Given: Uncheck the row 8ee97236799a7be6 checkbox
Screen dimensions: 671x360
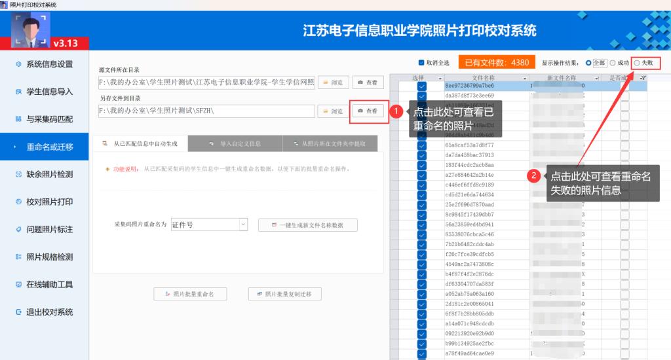Looking at the screenshot, I should pos(422,86).
